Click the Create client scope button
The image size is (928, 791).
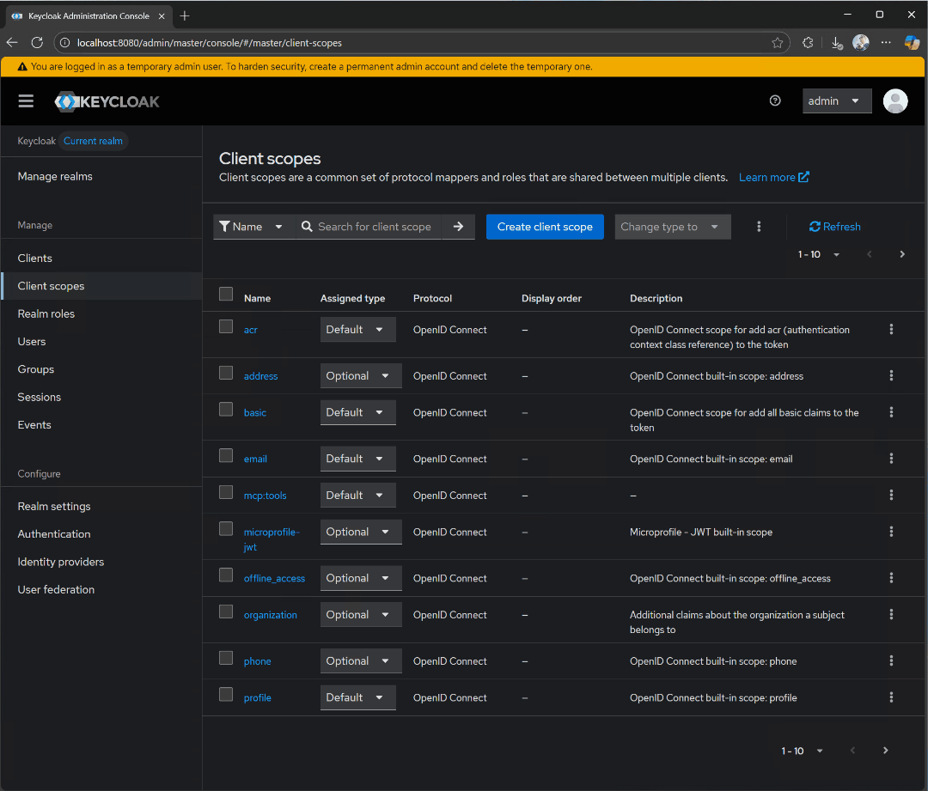(x=545, y=226)
